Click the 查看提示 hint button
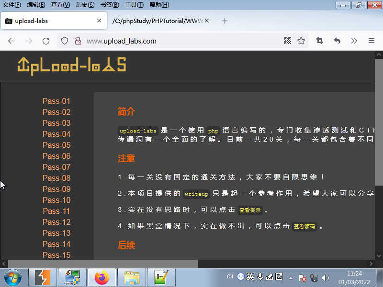Image resolution: width=383 pixels, height=287 pixels. [250, 210]
